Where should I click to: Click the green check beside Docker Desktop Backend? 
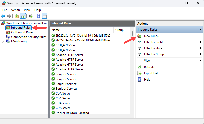tap(53, 112)
